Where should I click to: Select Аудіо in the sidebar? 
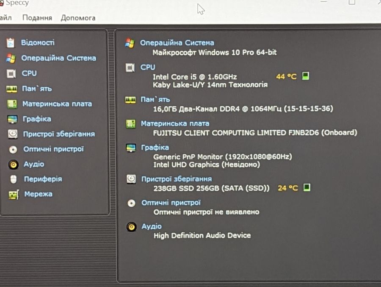point(34,164)
